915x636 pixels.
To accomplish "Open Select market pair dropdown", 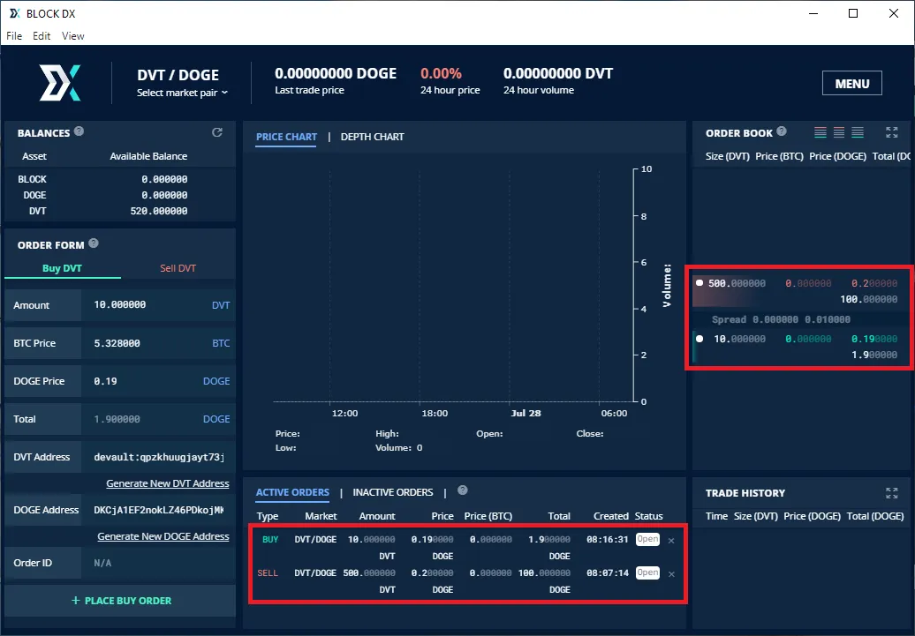I will [182, 93].
